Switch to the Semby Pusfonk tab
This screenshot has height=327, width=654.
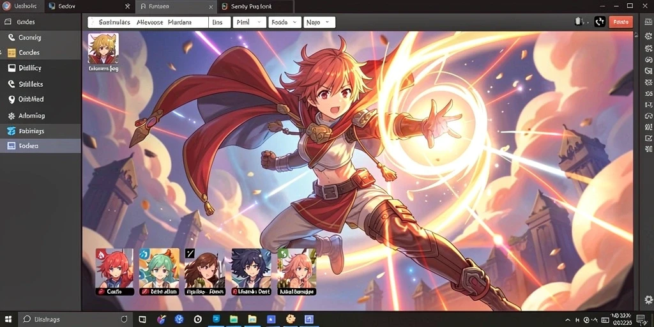pyautogui.click(x=255, y=6)
